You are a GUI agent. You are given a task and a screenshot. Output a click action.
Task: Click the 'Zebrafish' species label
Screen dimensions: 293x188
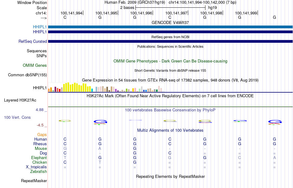click(39, 172)
